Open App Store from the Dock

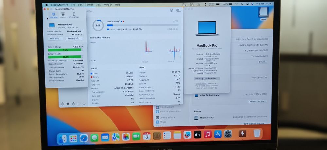click(218, 134)
